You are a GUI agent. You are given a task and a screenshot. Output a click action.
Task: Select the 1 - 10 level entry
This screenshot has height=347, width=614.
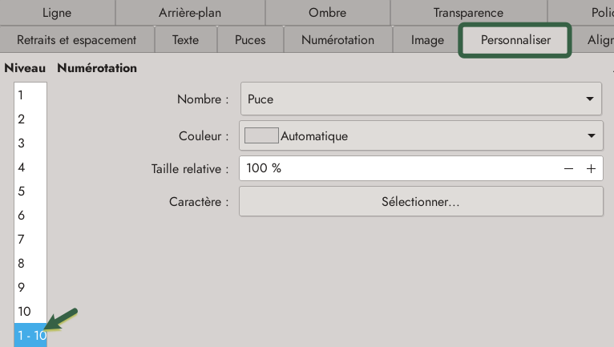click(30, 336)
